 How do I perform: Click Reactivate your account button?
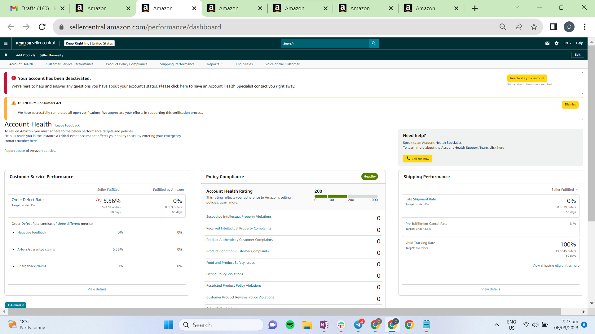527,78
